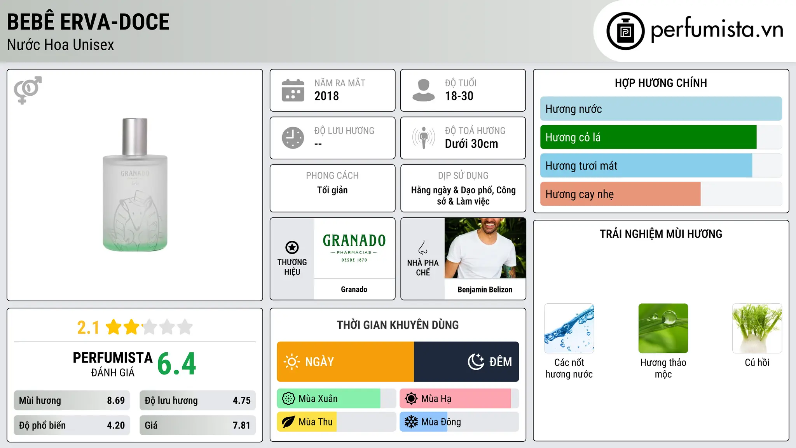Click the clock icon beside ĐỘ LƯU HƯƠNG
796x448 pixels.
(293, 138)
